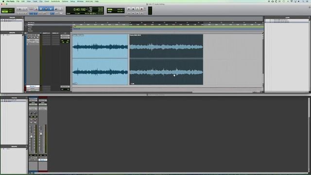
Task: Open the audio track output path selector
Action: (65, 38)
